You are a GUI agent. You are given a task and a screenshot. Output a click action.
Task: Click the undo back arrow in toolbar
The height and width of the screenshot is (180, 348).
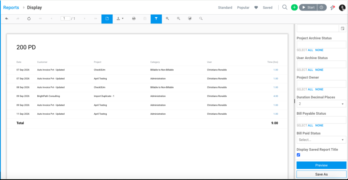[7, 19]
